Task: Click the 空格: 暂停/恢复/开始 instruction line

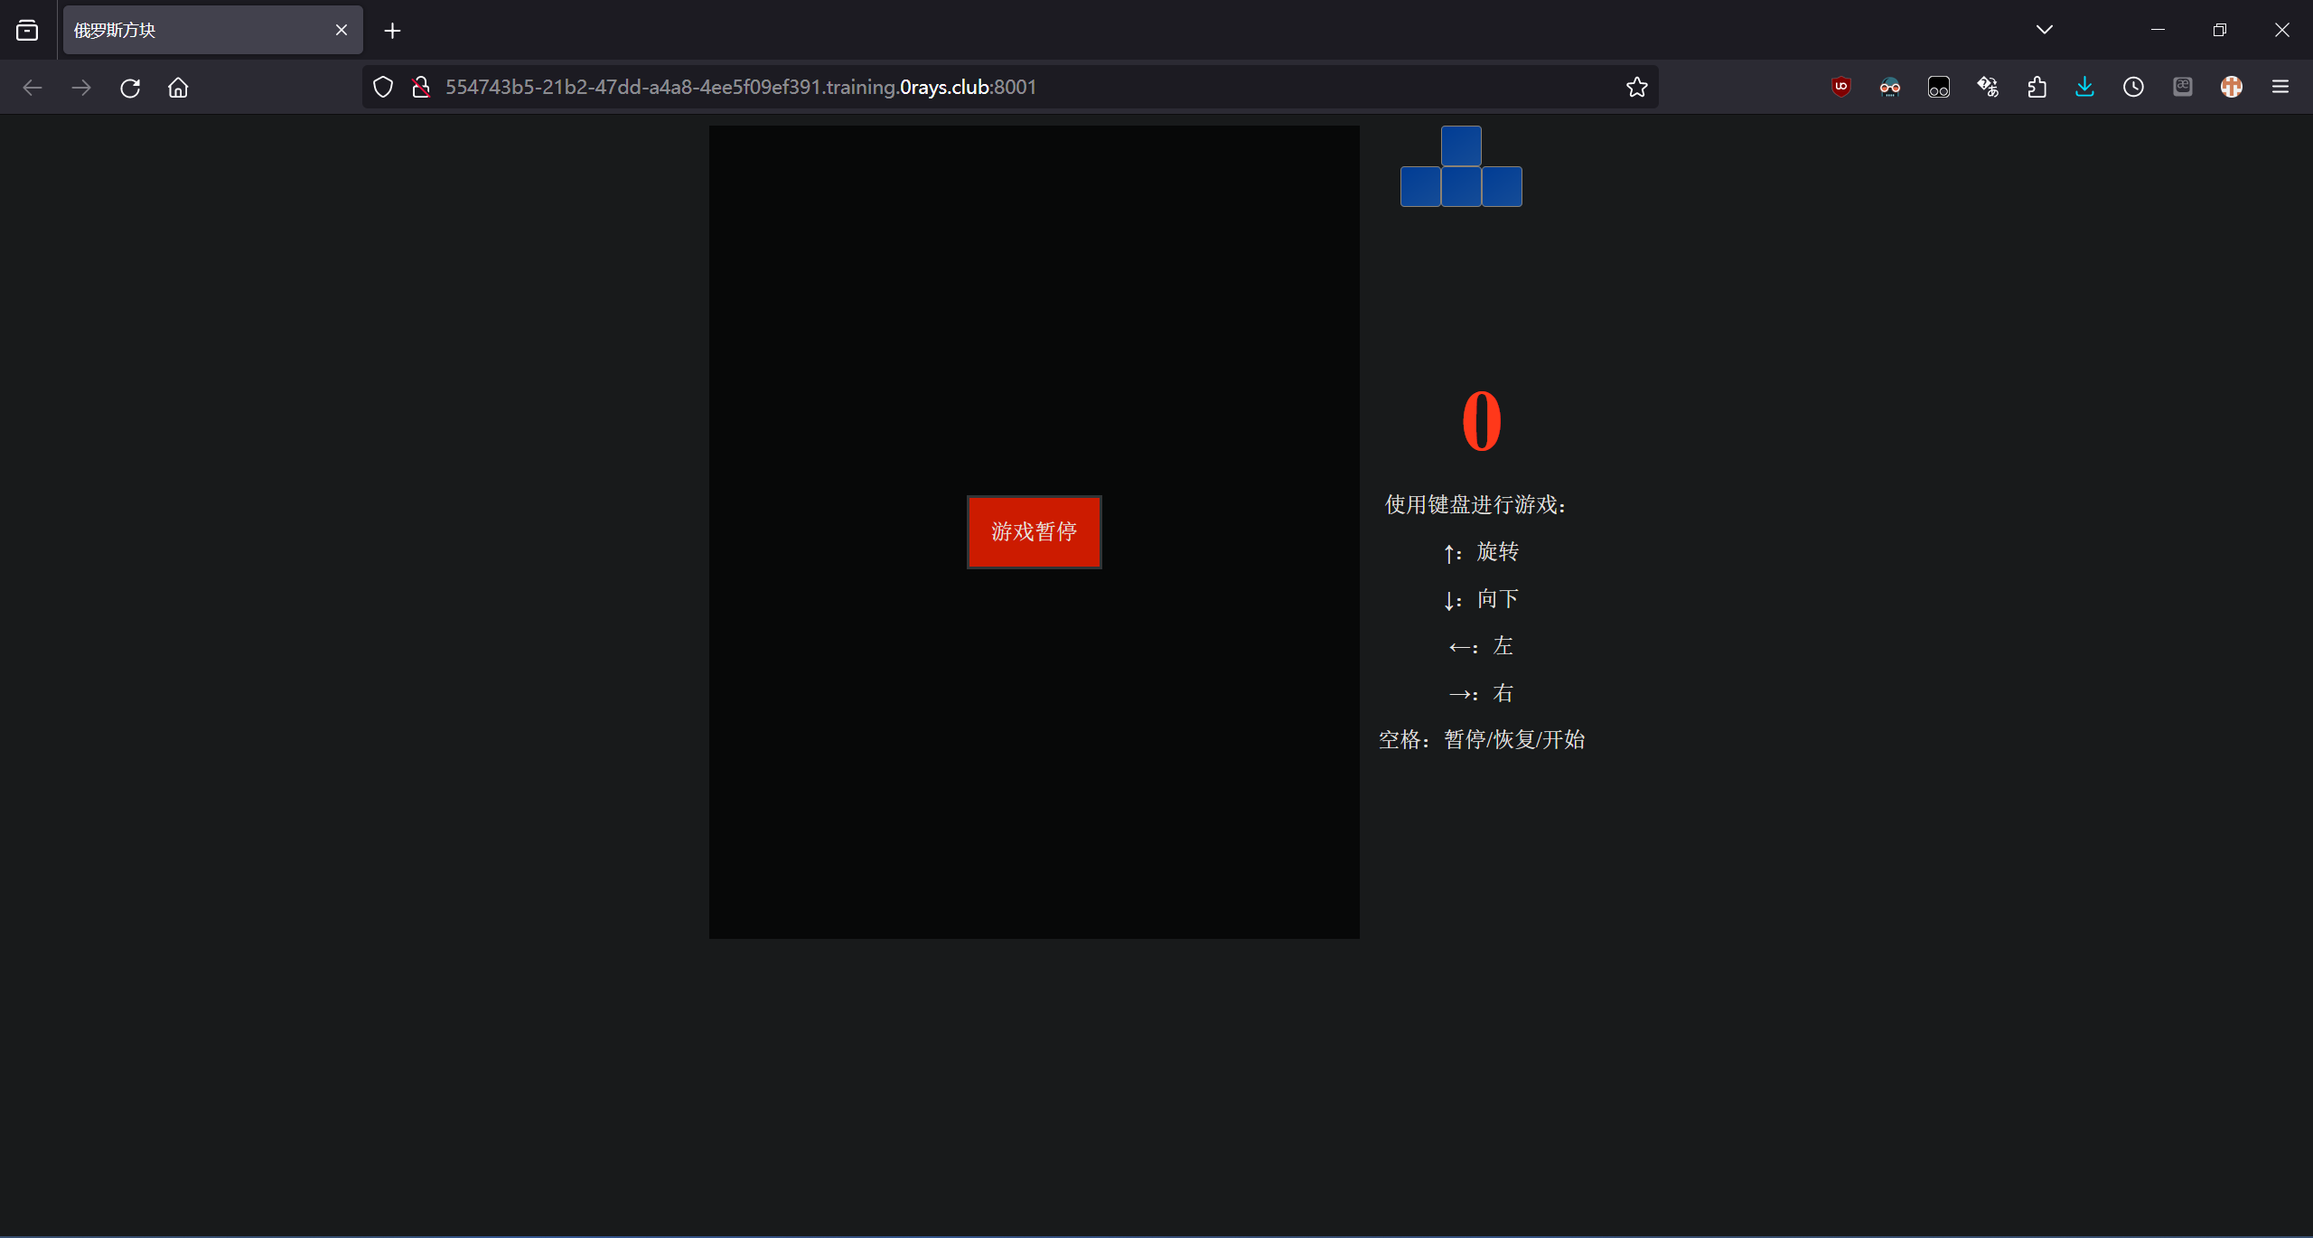Action: click(x=1482, y=739)
